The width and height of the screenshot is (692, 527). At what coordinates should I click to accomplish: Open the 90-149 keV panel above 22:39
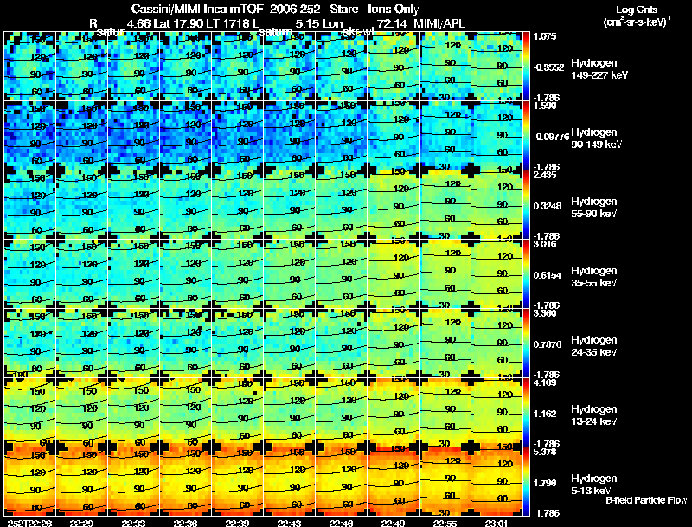click(x=237, y=136)
